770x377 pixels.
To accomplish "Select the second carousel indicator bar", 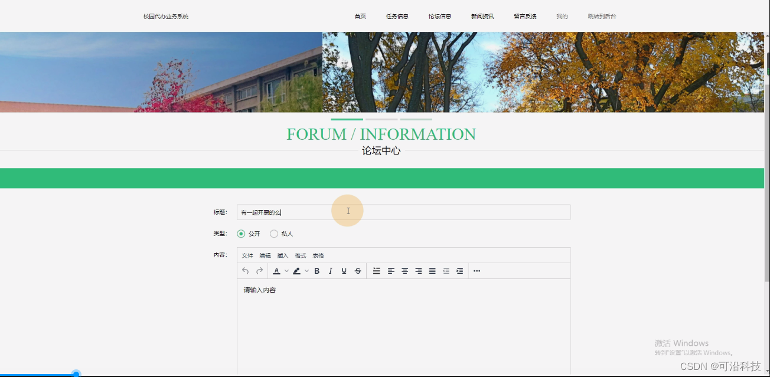I will click(381, 119).
